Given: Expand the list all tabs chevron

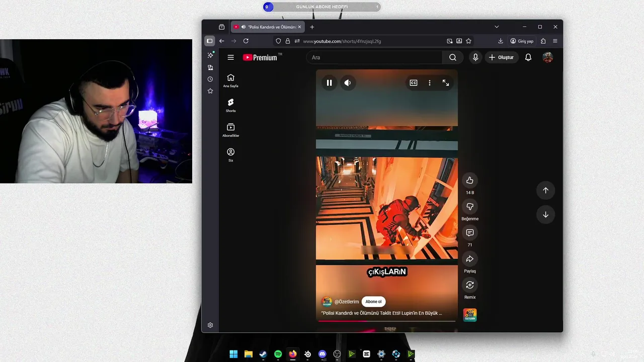Looking at the screenshot, I should (497, 27).
